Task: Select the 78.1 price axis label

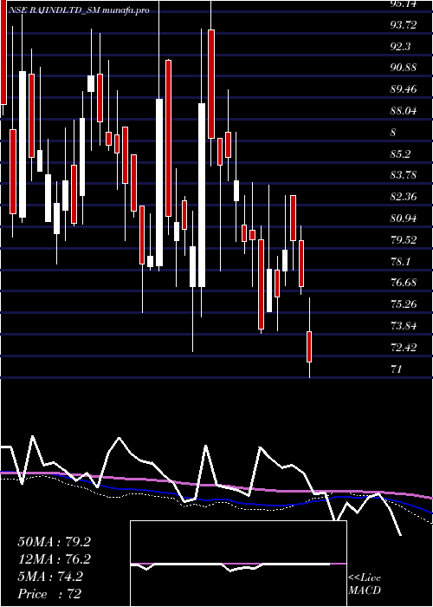Action: tap(400, 262)
